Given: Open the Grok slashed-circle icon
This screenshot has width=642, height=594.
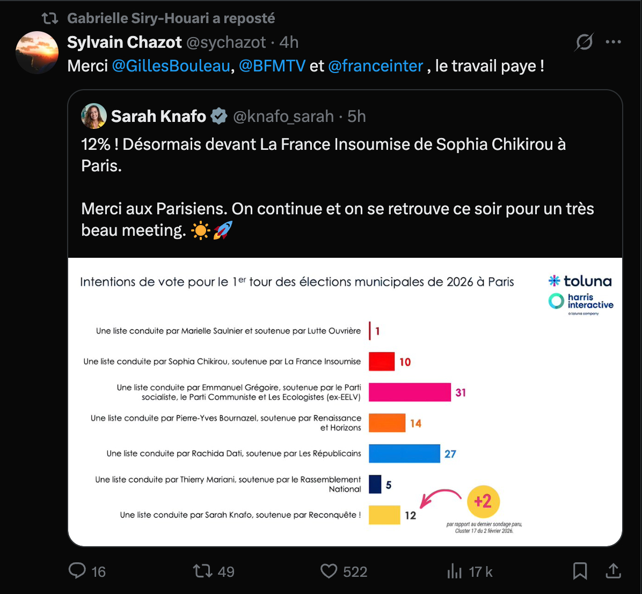Looking at the screenshot, I should pos(583,42).
